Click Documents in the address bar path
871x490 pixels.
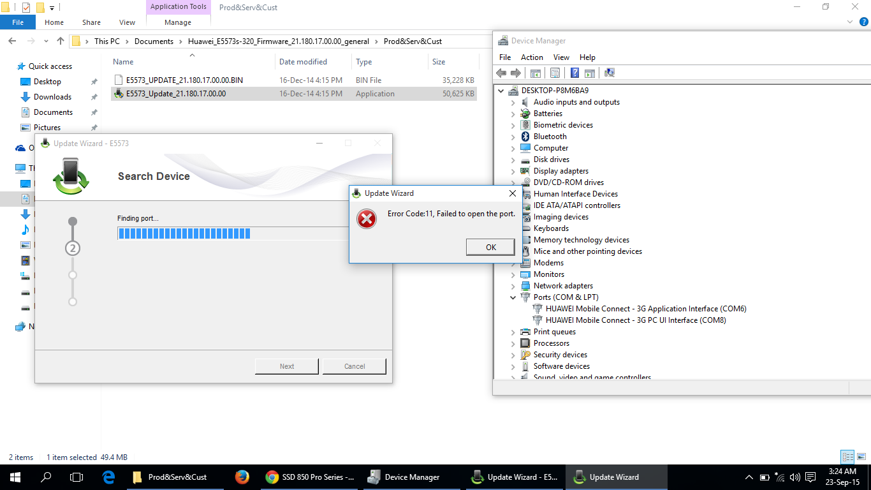pyautogui.click(x=154, y=41)
